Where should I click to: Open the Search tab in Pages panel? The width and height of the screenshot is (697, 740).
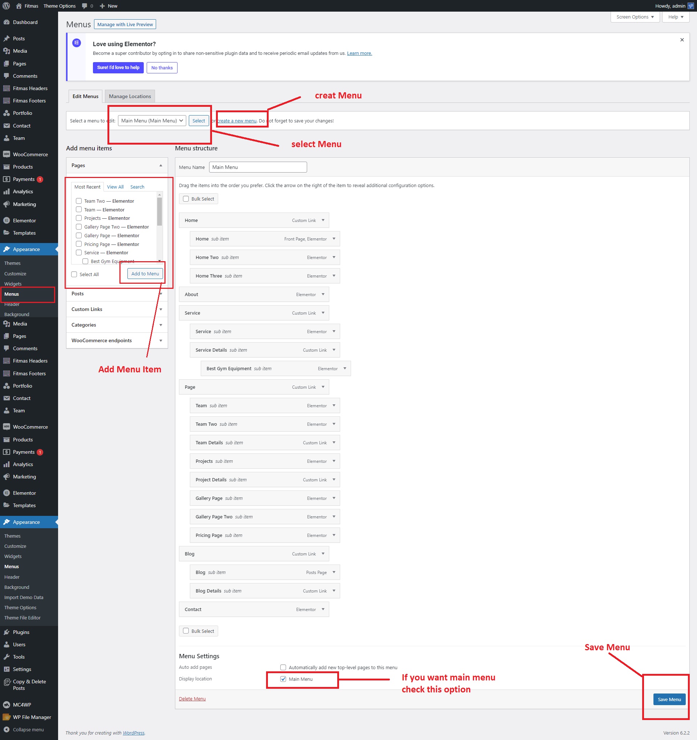click(137, 187)
